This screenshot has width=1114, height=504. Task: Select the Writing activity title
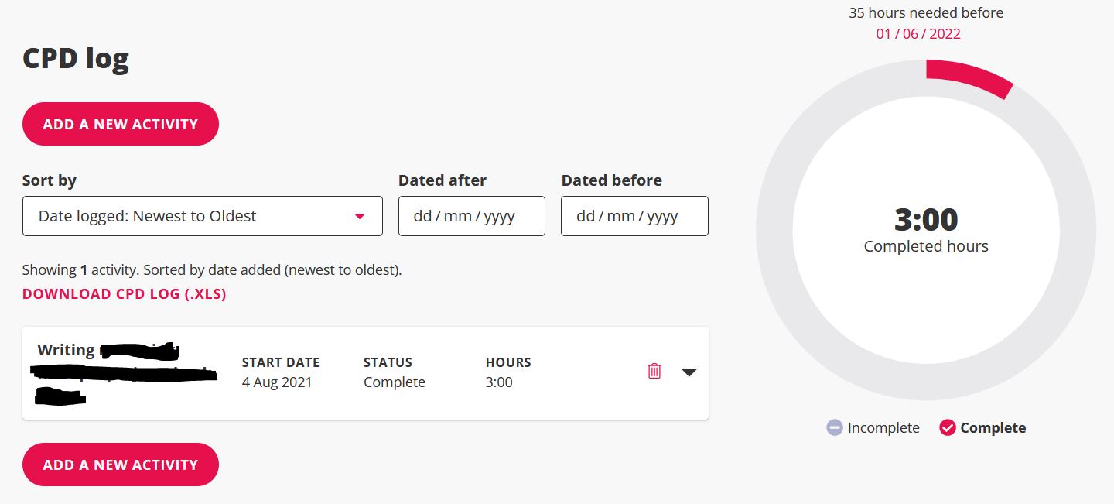67,350
